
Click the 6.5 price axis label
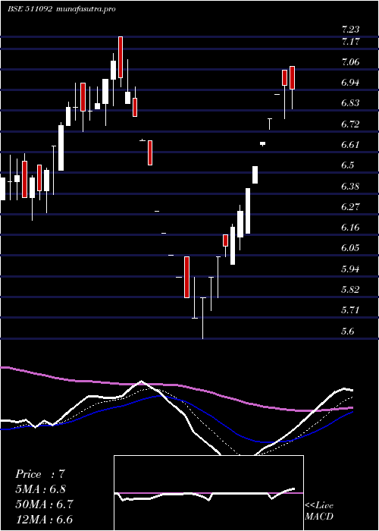[348, 165]
